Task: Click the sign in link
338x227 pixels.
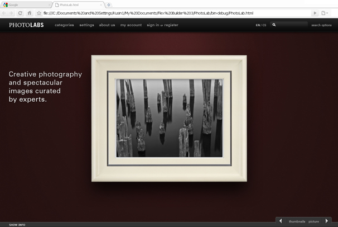Action: point(152,25)
